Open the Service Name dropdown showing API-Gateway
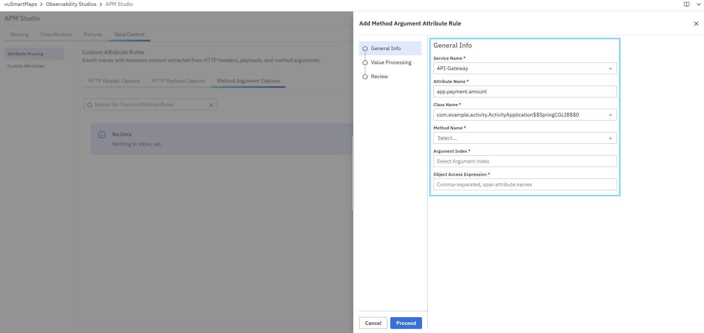The height and width of the screenshot is (333, 704). pyautogui.click(x=525, y=68)
